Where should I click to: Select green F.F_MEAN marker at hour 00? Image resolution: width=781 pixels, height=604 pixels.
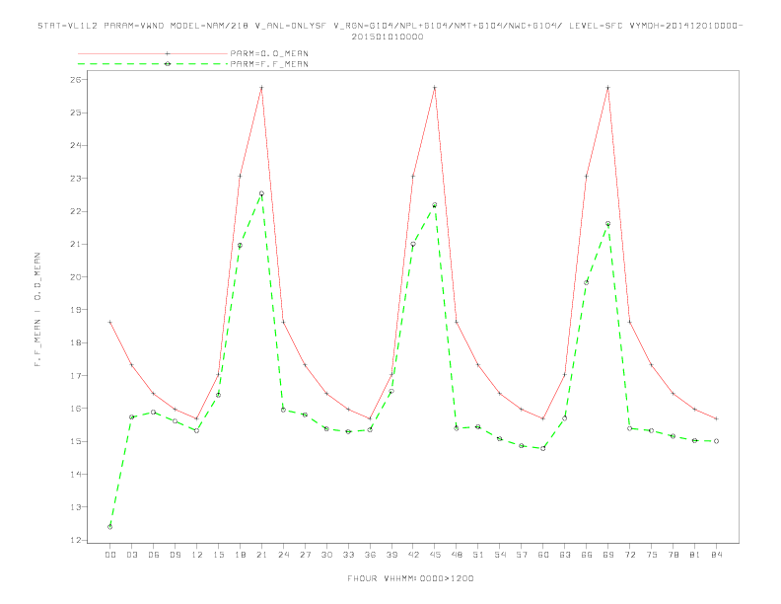110,527
